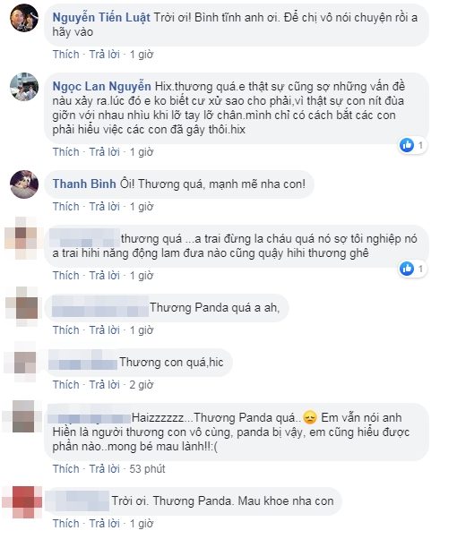Click Trả lời under 'Mau khoe nha con' comment
457x539 pixels.
coord(104,524)
